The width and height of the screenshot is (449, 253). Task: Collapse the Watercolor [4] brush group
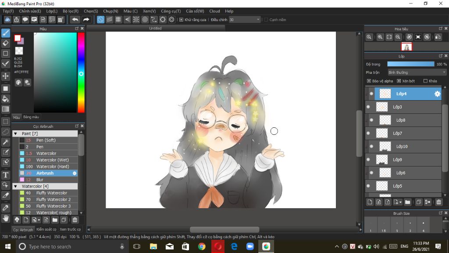[15, 186]
